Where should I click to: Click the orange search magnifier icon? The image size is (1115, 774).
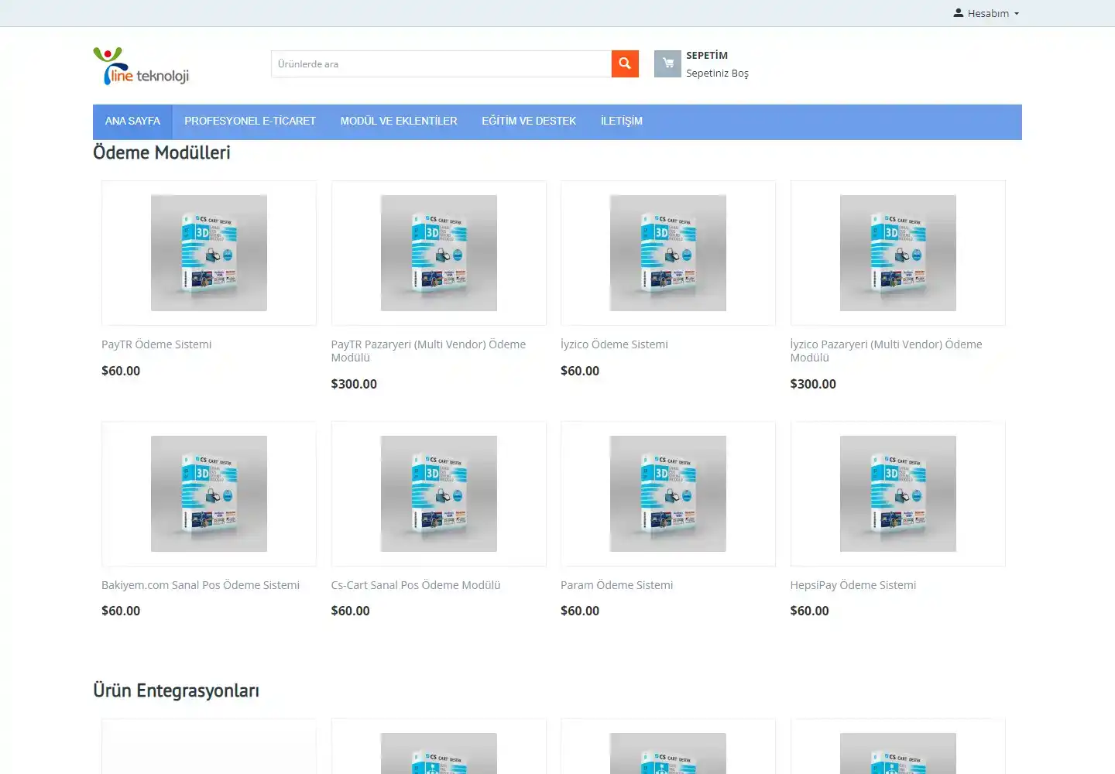[x=625, y=63]
